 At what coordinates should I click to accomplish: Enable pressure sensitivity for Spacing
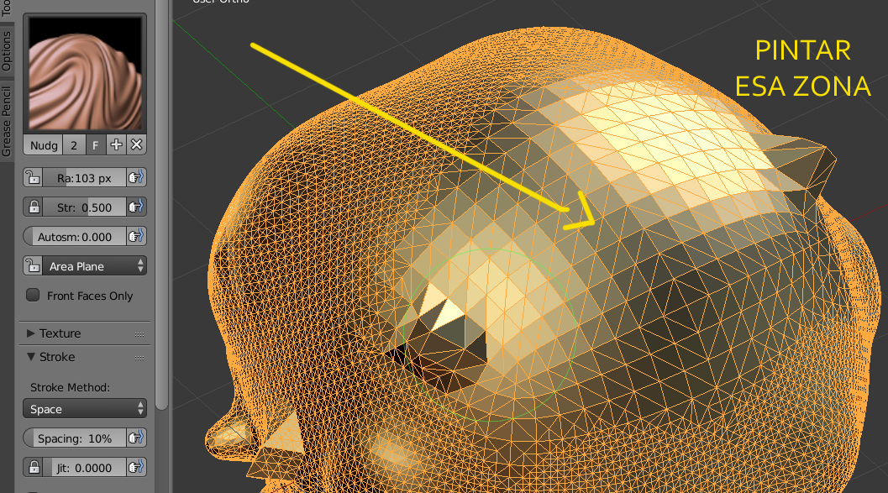point(136,438)
